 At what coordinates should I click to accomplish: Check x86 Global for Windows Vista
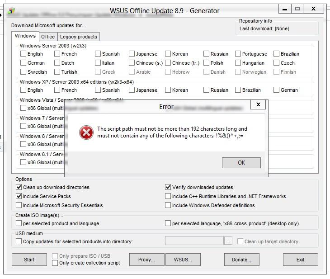23,108
